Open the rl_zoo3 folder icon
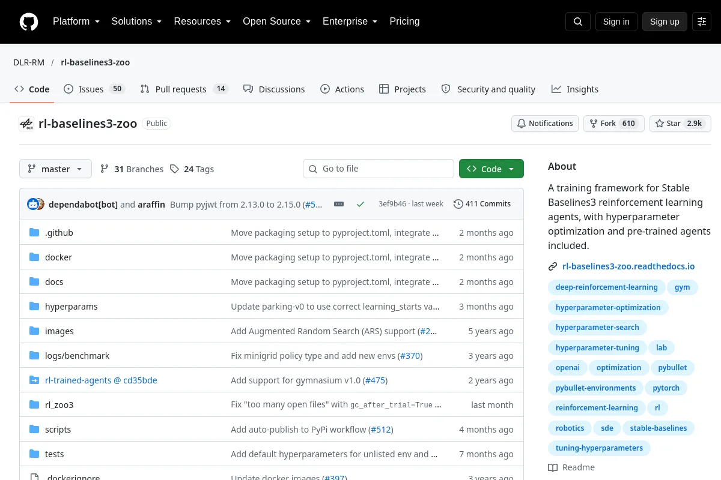The height and width of the screenshot is (480, 721). coord(34,405)
